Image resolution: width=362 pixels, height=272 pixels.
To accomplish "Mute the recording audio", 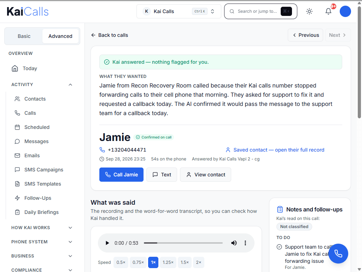I will [x=234, y=243].
